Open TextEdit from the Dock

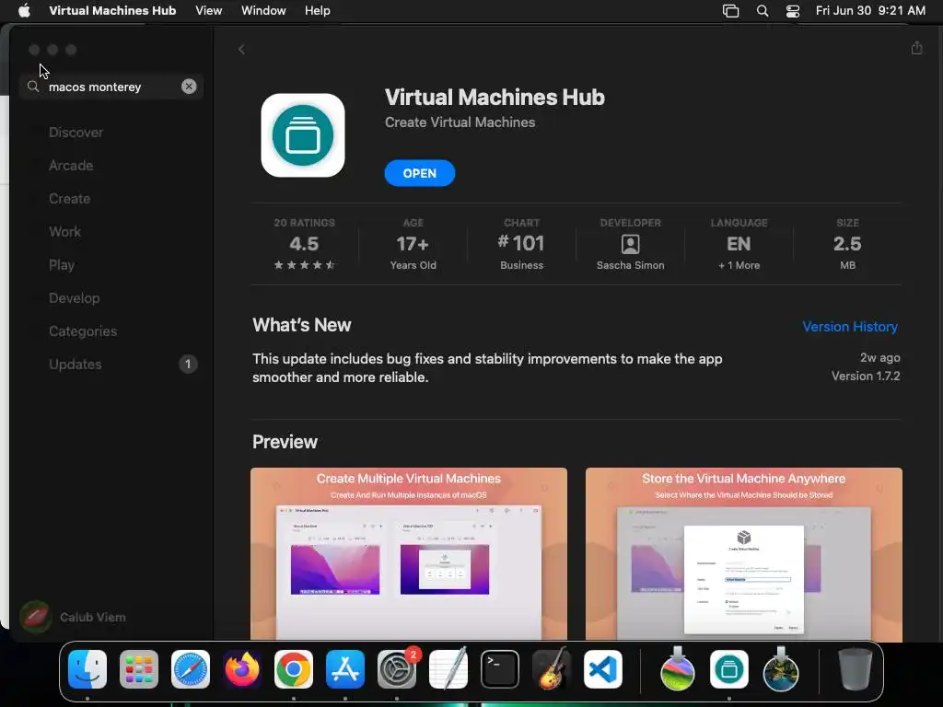(448, 669)
